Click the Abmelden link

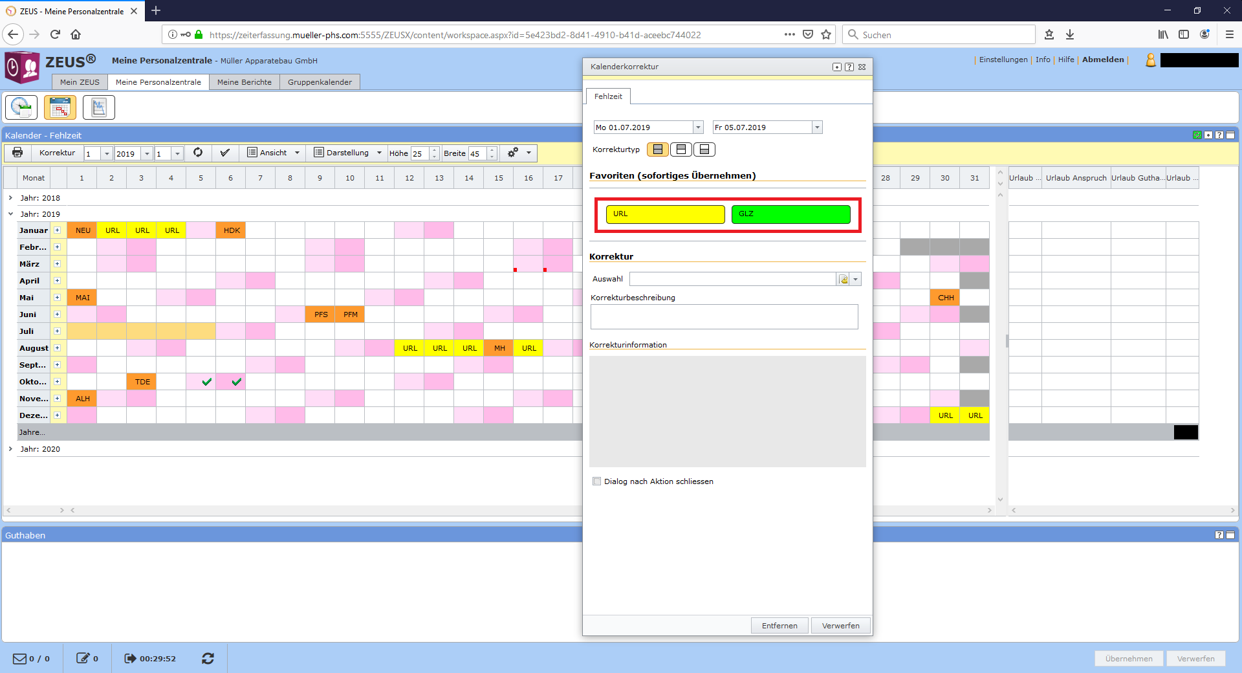coord(1103,60)
